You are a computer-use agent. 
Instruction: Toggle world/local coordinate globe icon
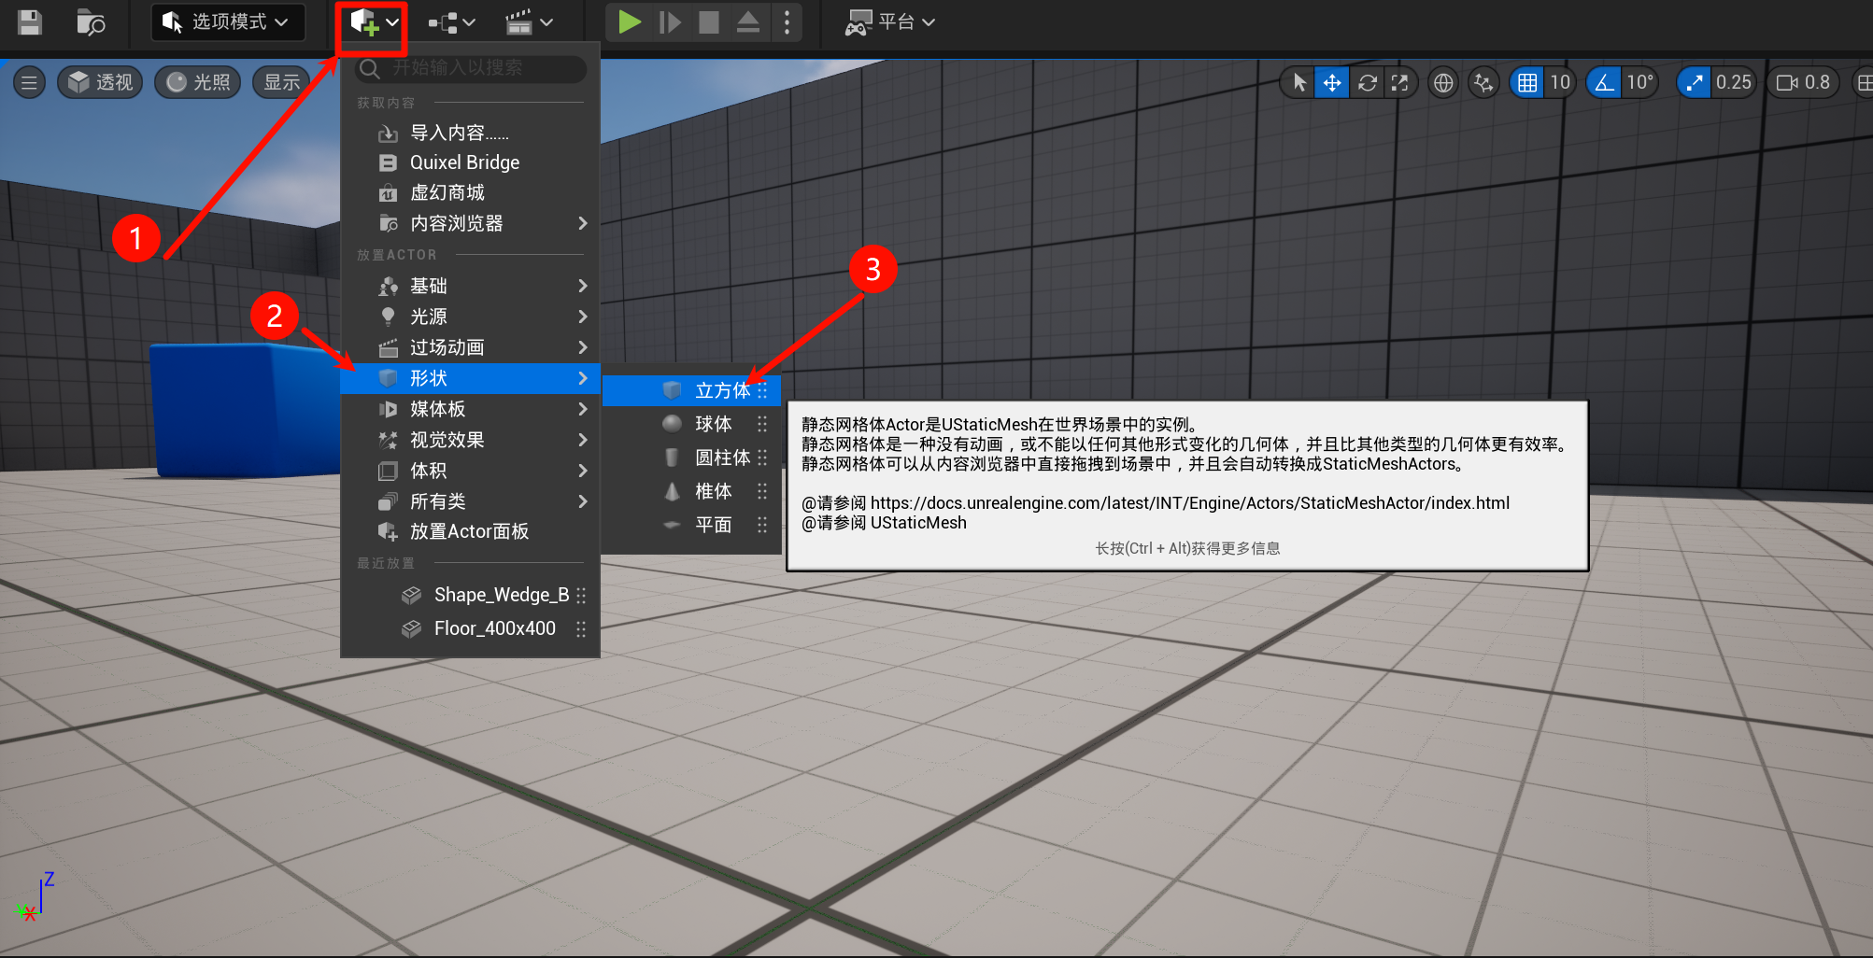click(x=1443, y=83)
